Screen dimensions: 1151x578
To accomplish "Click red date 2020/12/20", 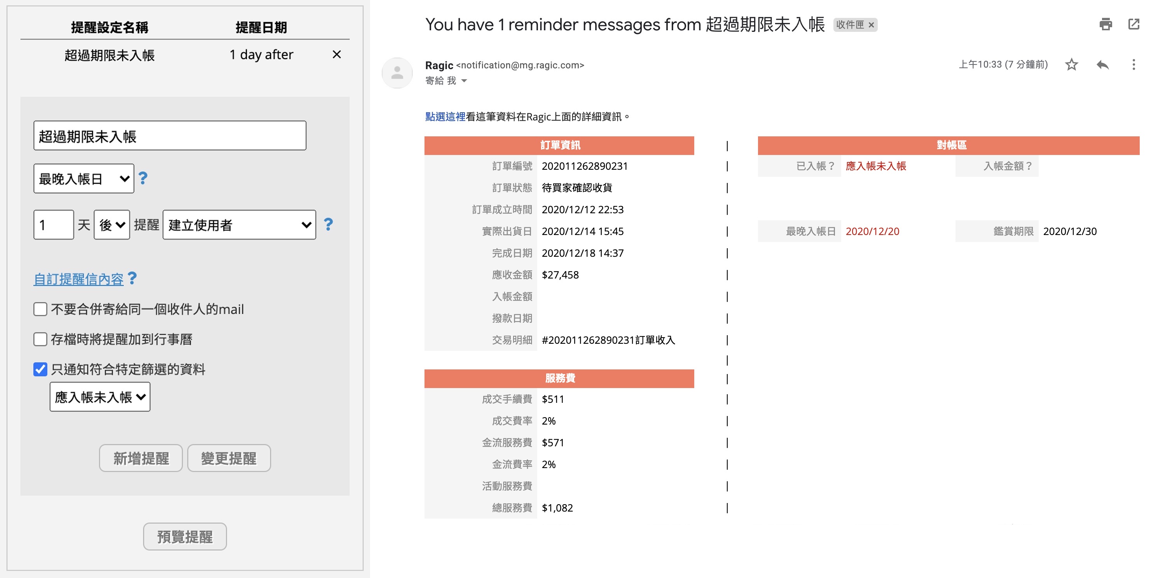I will click(872, 231).
